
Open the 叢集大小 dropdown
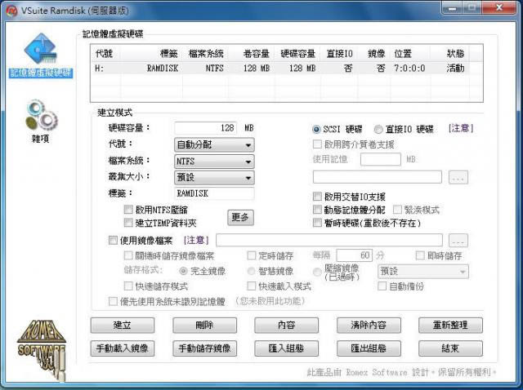click(214, 178)
